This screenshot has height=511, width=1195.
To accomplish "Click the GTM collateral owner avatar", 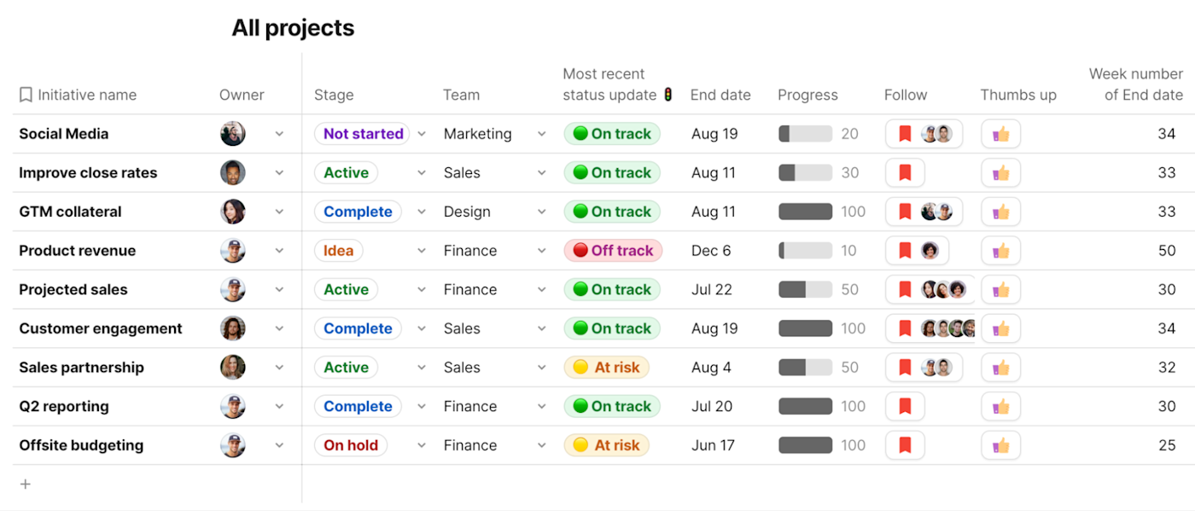I will [x=232, y=212].
